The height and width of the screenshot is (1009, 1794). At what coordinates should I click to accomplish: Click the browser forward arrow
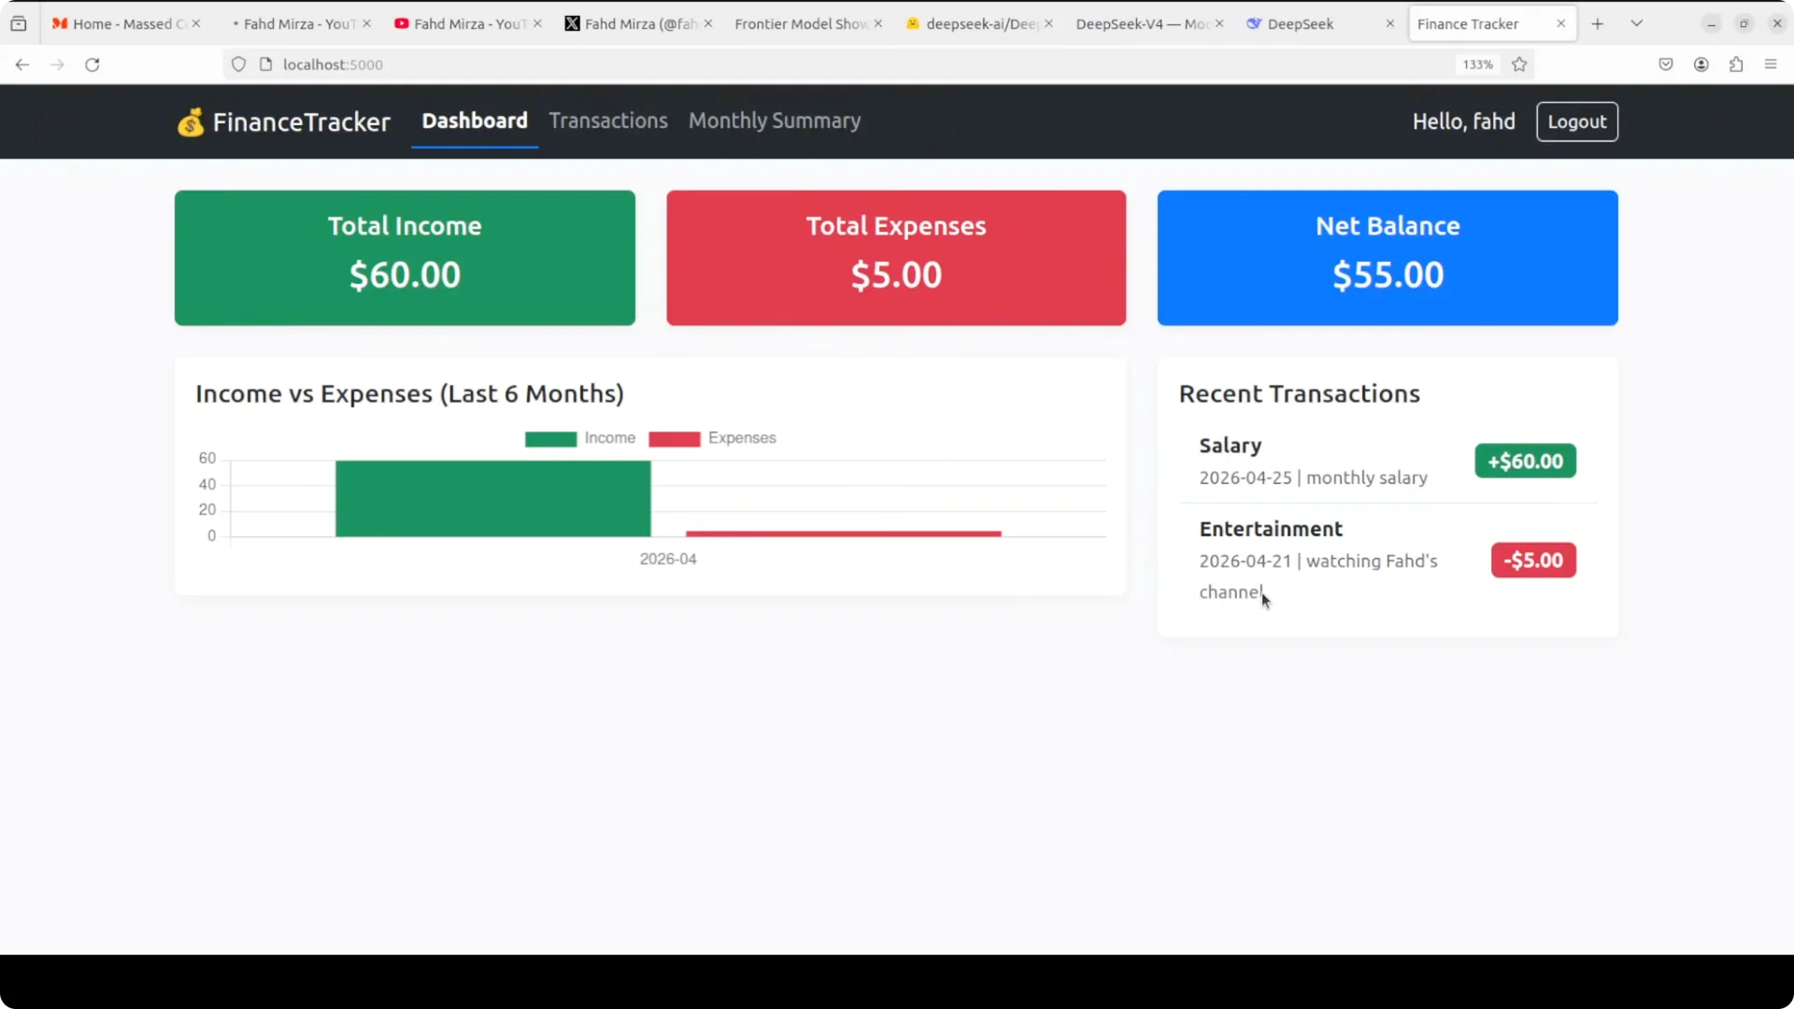(57, 64)
